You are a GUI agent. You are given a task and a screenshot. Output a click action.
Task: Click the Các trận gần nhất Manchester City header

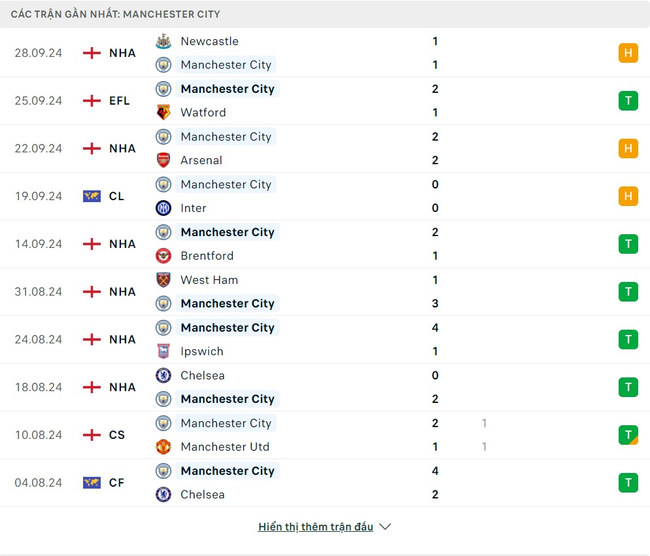click(x=116, y=14)
